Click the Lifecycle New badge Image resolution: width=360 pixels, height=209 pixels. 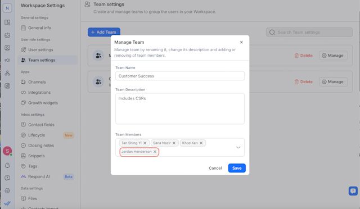[69, 135]
